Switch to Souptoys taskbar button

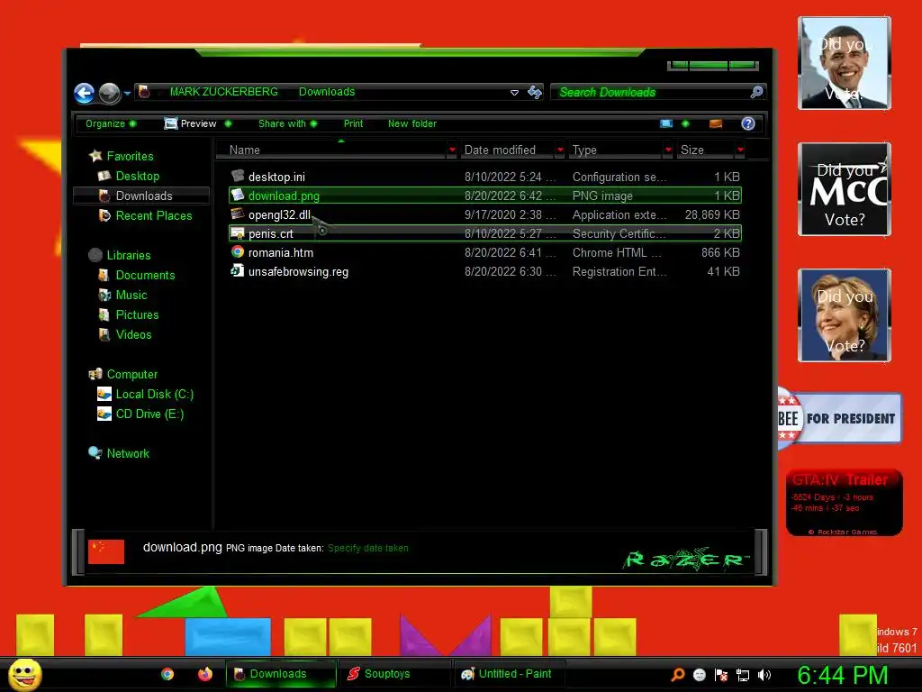tap(394, 674)
